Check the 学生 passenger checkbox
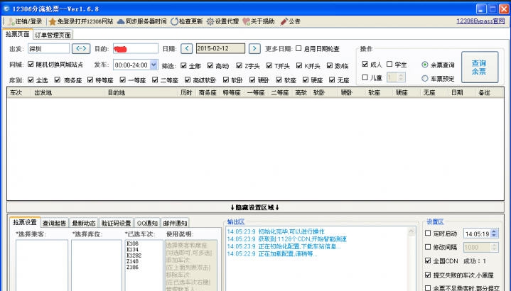This screenshot has height=291, width=511. [389, 64]
